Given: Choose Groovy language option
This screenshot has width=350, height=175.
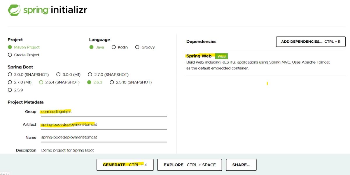Looking at the screenshot, I should click(x=137, y=47).
